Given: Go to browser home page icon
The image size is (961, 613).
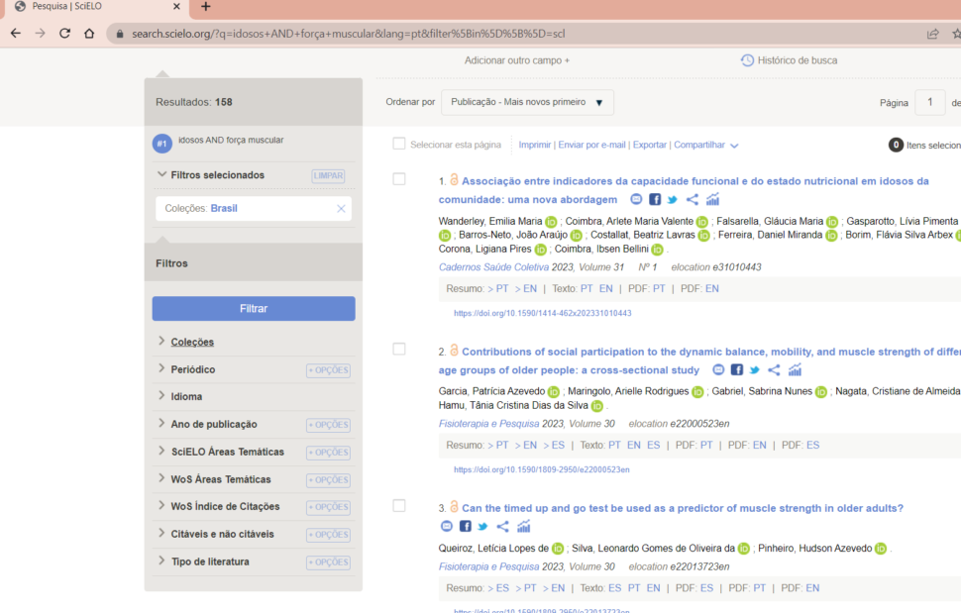Looking at the screenshot, I should [89, 34].
